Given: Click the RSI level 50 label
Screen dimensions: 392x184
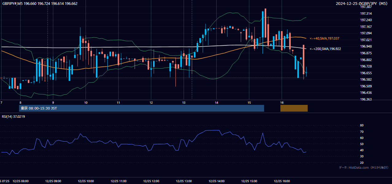Looking at the screenshot, I should coord(362,144).
